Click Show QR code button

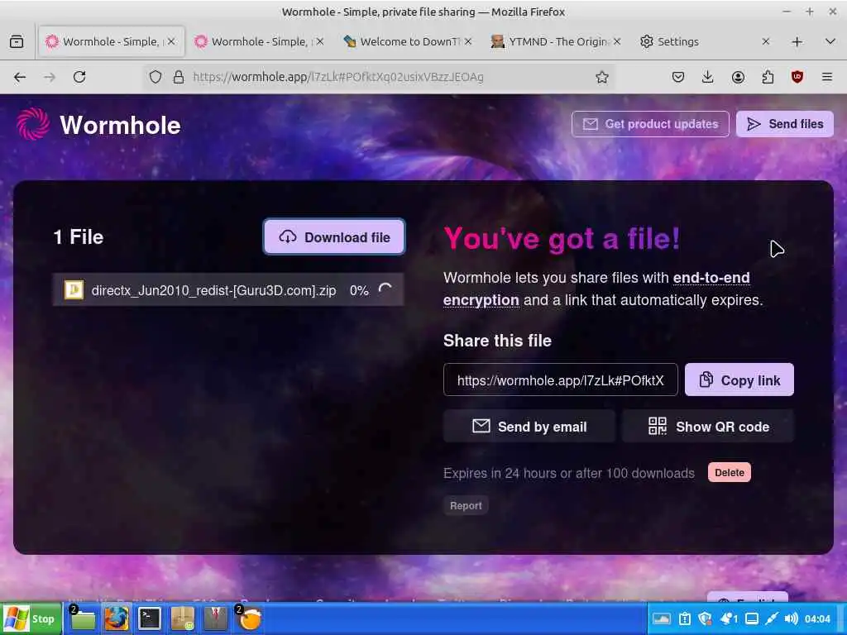708,427
